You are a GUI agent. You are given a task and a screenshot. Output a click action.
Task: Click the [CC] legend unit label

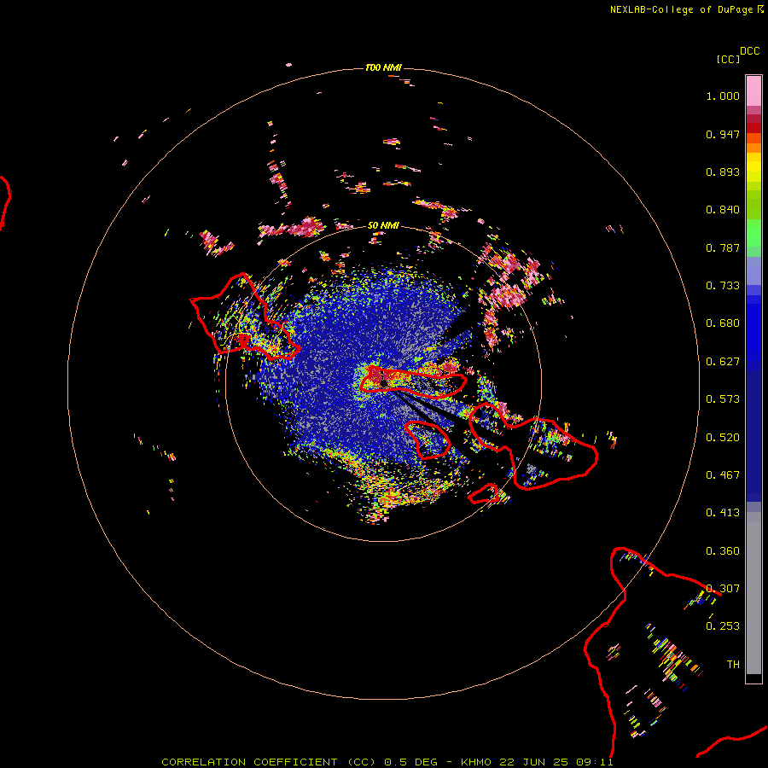[x=728, y=59]
